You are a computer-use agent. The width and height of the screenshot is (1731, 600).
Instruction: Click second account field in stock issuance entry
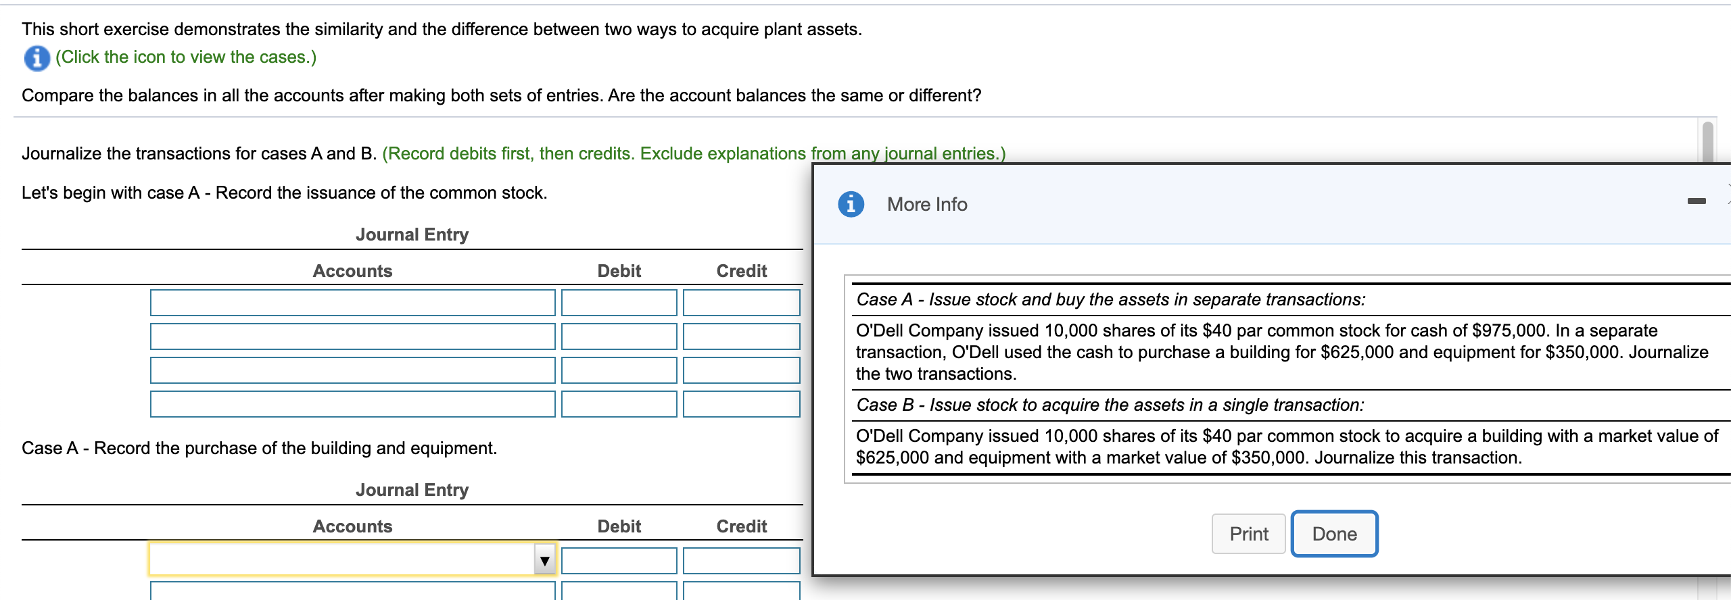(352, 336)
